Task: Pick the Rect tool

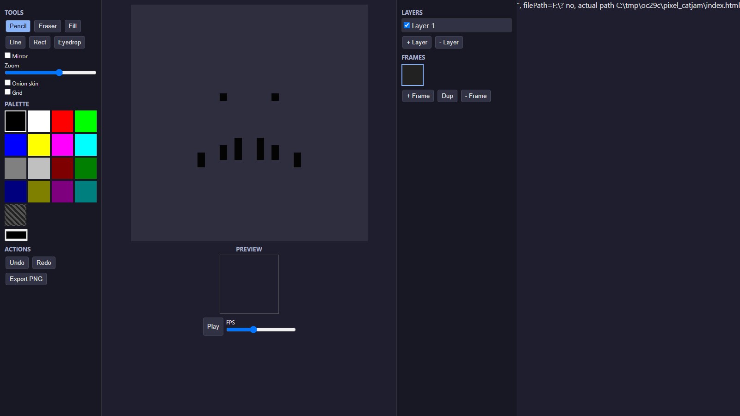Action: tap(40, 43)
